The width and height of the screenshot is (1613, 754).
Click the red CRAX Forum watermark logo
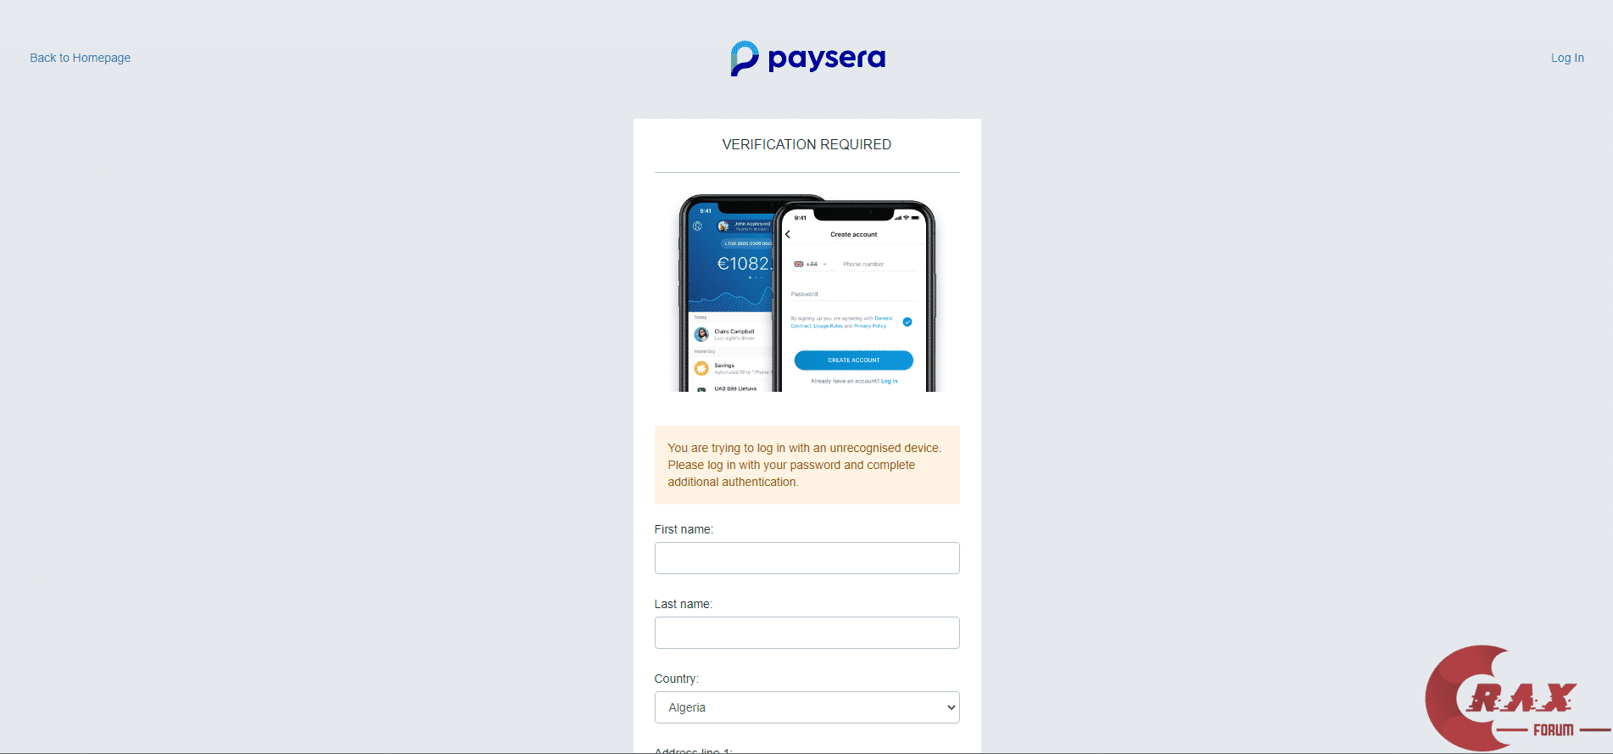1516,698
